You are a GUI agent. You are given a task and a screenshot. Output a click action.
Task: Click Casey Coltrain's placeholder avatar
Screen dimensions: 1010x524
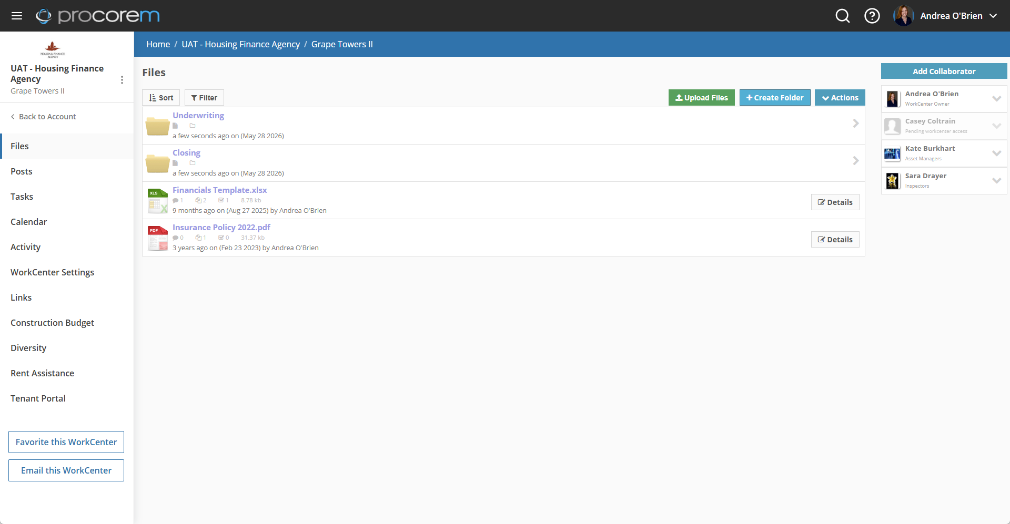tap(893, 126)
